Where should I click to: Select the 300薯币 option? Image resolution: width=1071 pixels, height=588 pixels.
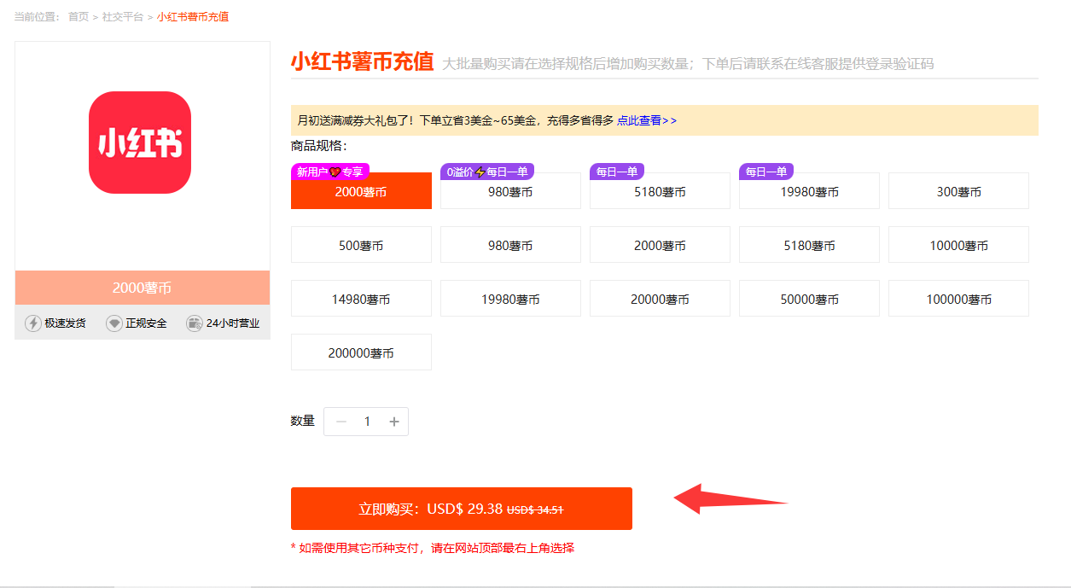[958, 192]
